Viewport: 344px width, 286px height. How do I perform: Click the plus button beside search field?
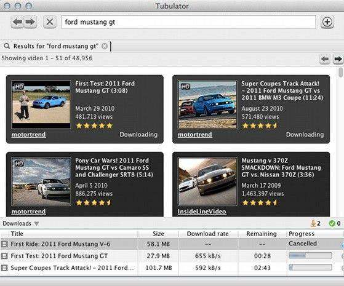click(x=327, y=22)
